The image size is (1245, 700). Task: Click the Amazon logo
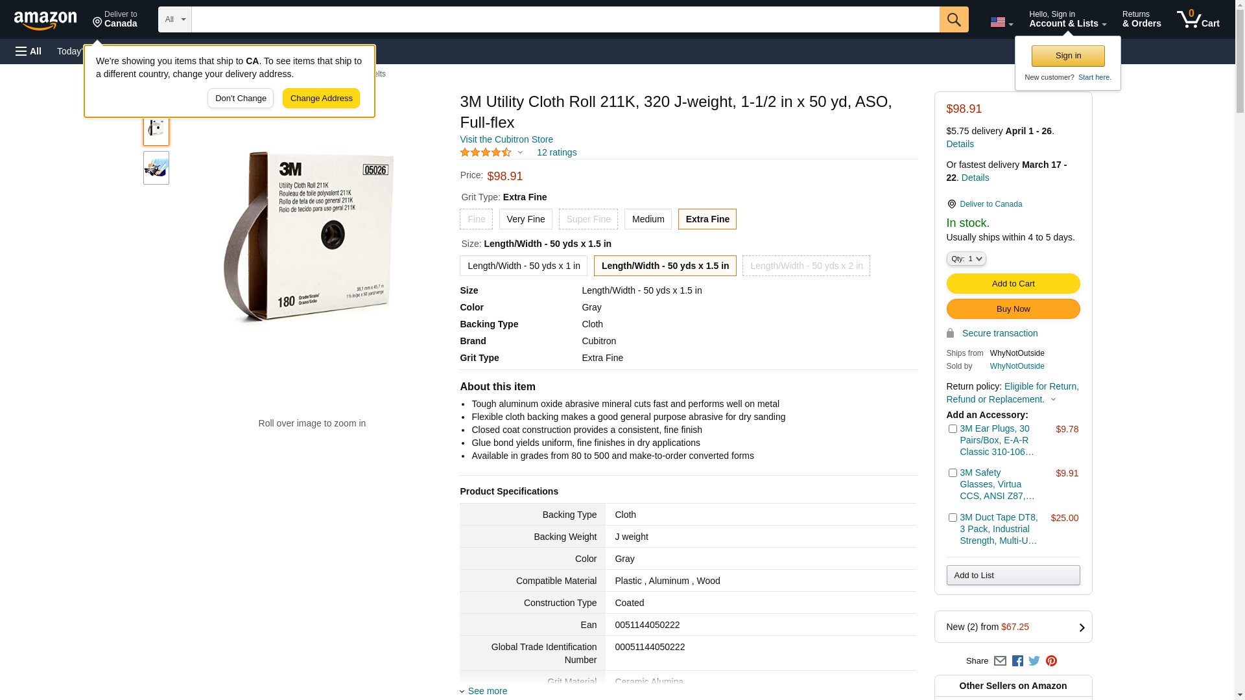click(x=45, y=20)
